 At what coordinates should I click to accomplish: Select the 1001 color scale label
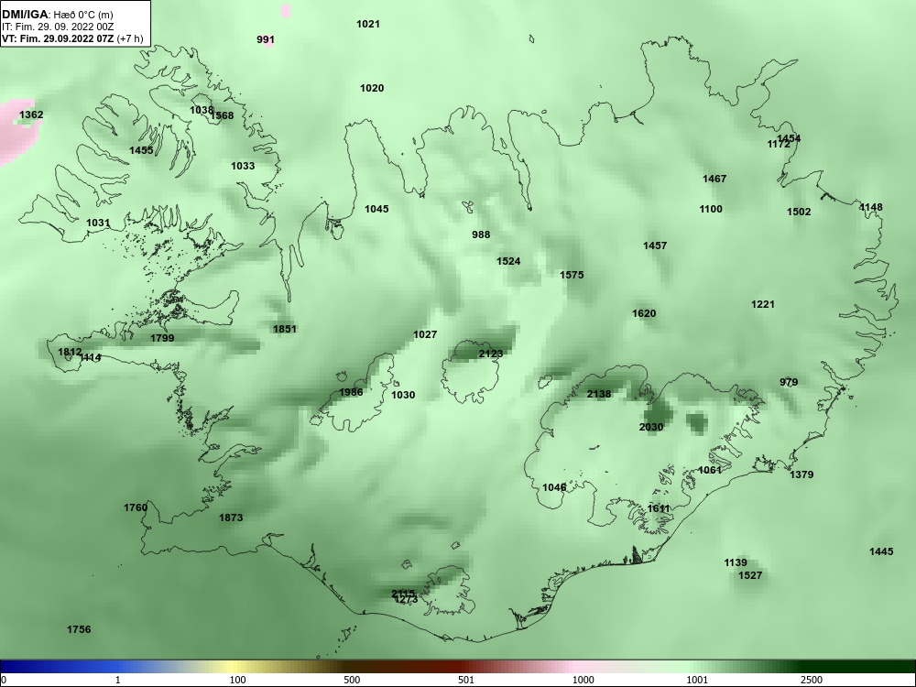(697, 680)
